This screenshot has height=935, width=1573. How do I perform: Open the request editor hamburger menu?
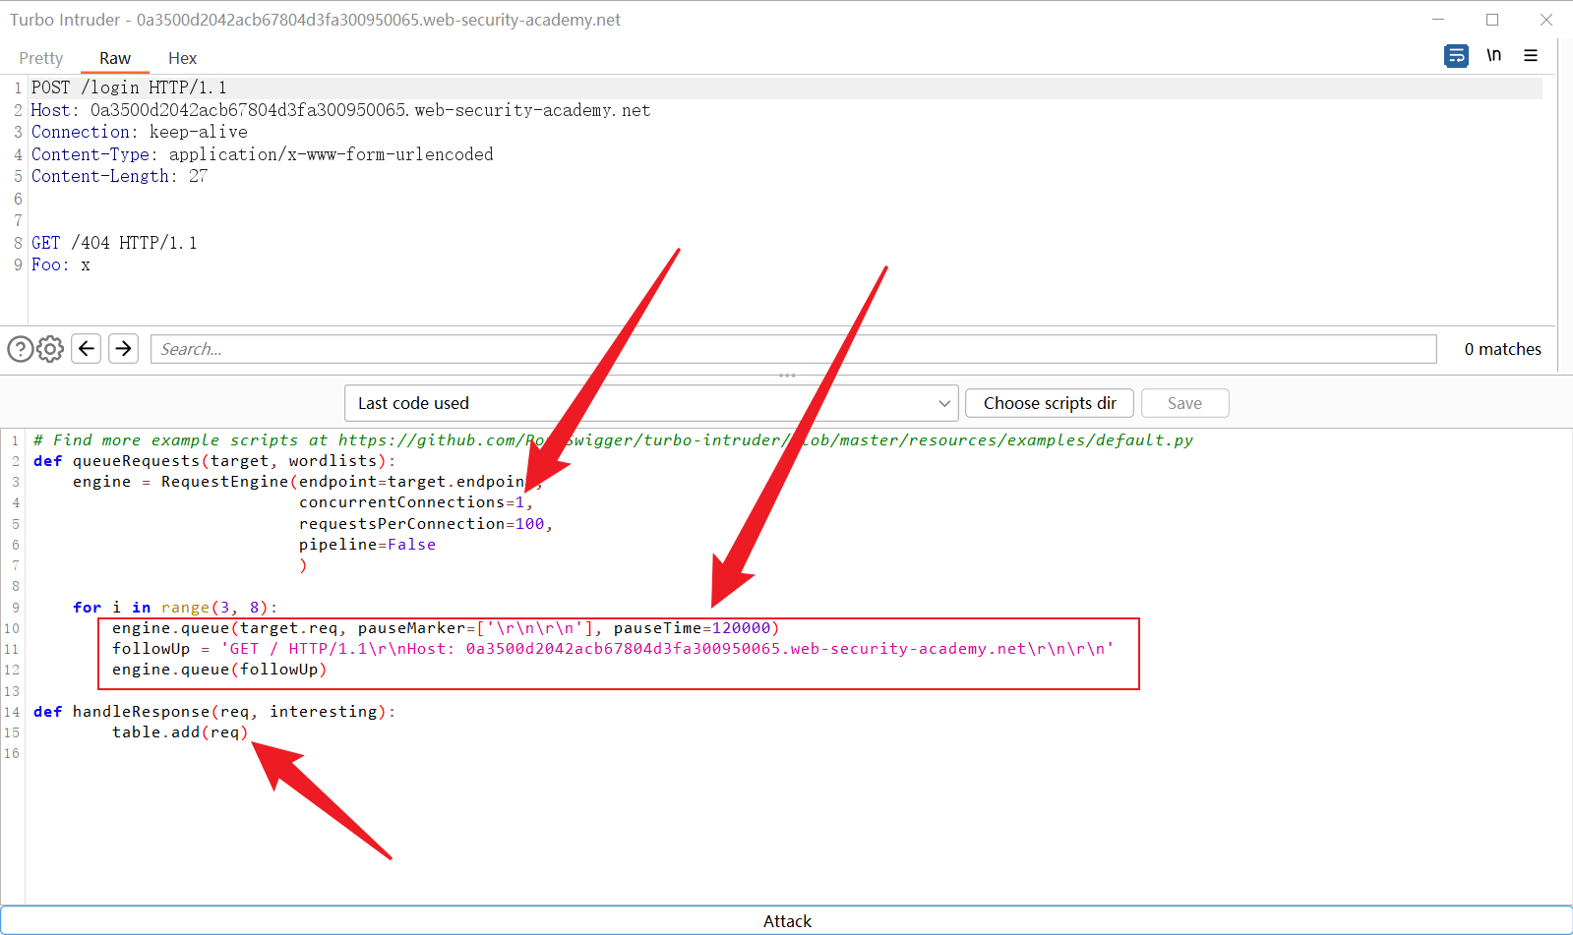point(1531,56)
